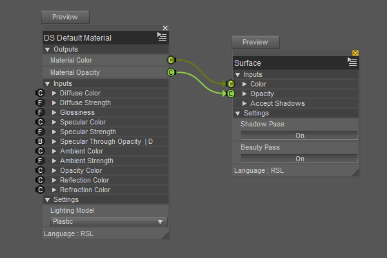Click the Material Opacity output connector
The height and width of the screenshot is (258, 387).
pyautogui.click(x=171, y=72)
